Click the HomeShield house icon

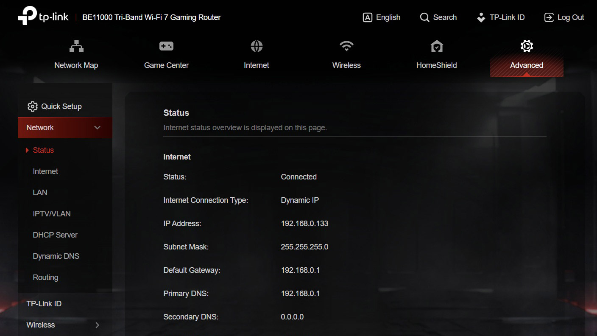coord(436,46)
